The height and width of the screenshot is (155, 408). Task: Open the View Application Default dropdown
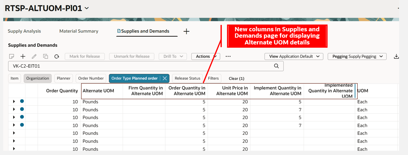click(x=294, y=57)
